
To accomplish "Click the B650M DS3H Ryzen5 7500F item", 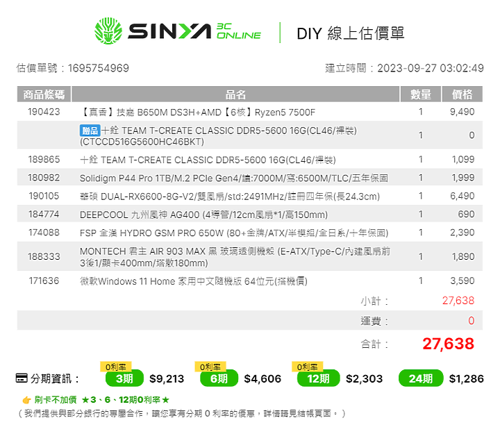I will click(197, 112).
